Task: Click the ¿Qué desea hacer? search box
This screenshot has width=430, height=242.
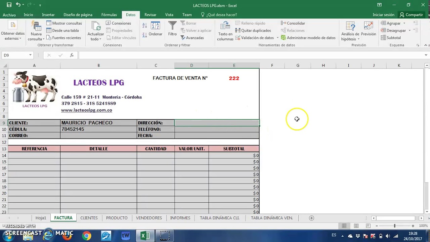Action: click(219, 15)
